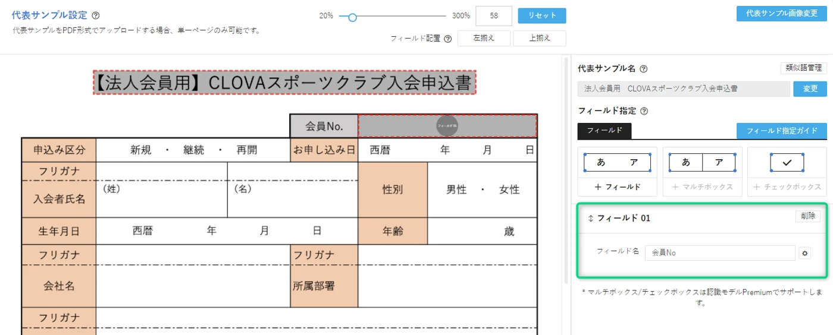
Task: Align fields with 上揃え button
Action: (x=539, y=39)
